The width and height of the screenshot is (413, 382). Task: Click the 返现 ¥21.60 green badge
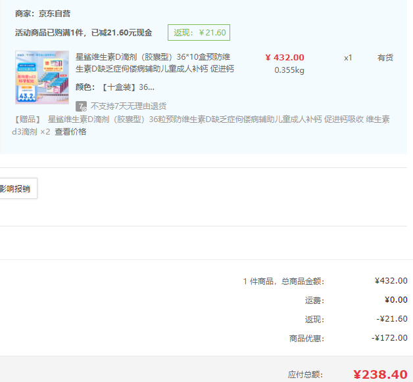(199, 33)
